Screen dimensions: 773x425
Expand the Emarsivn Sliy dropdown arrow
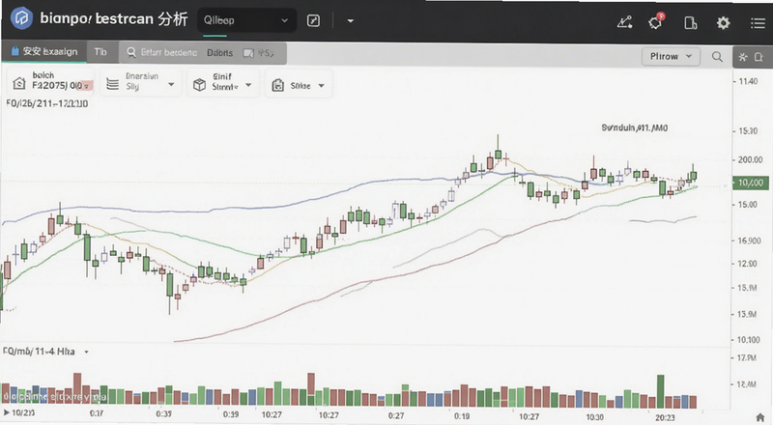(171, 84)
